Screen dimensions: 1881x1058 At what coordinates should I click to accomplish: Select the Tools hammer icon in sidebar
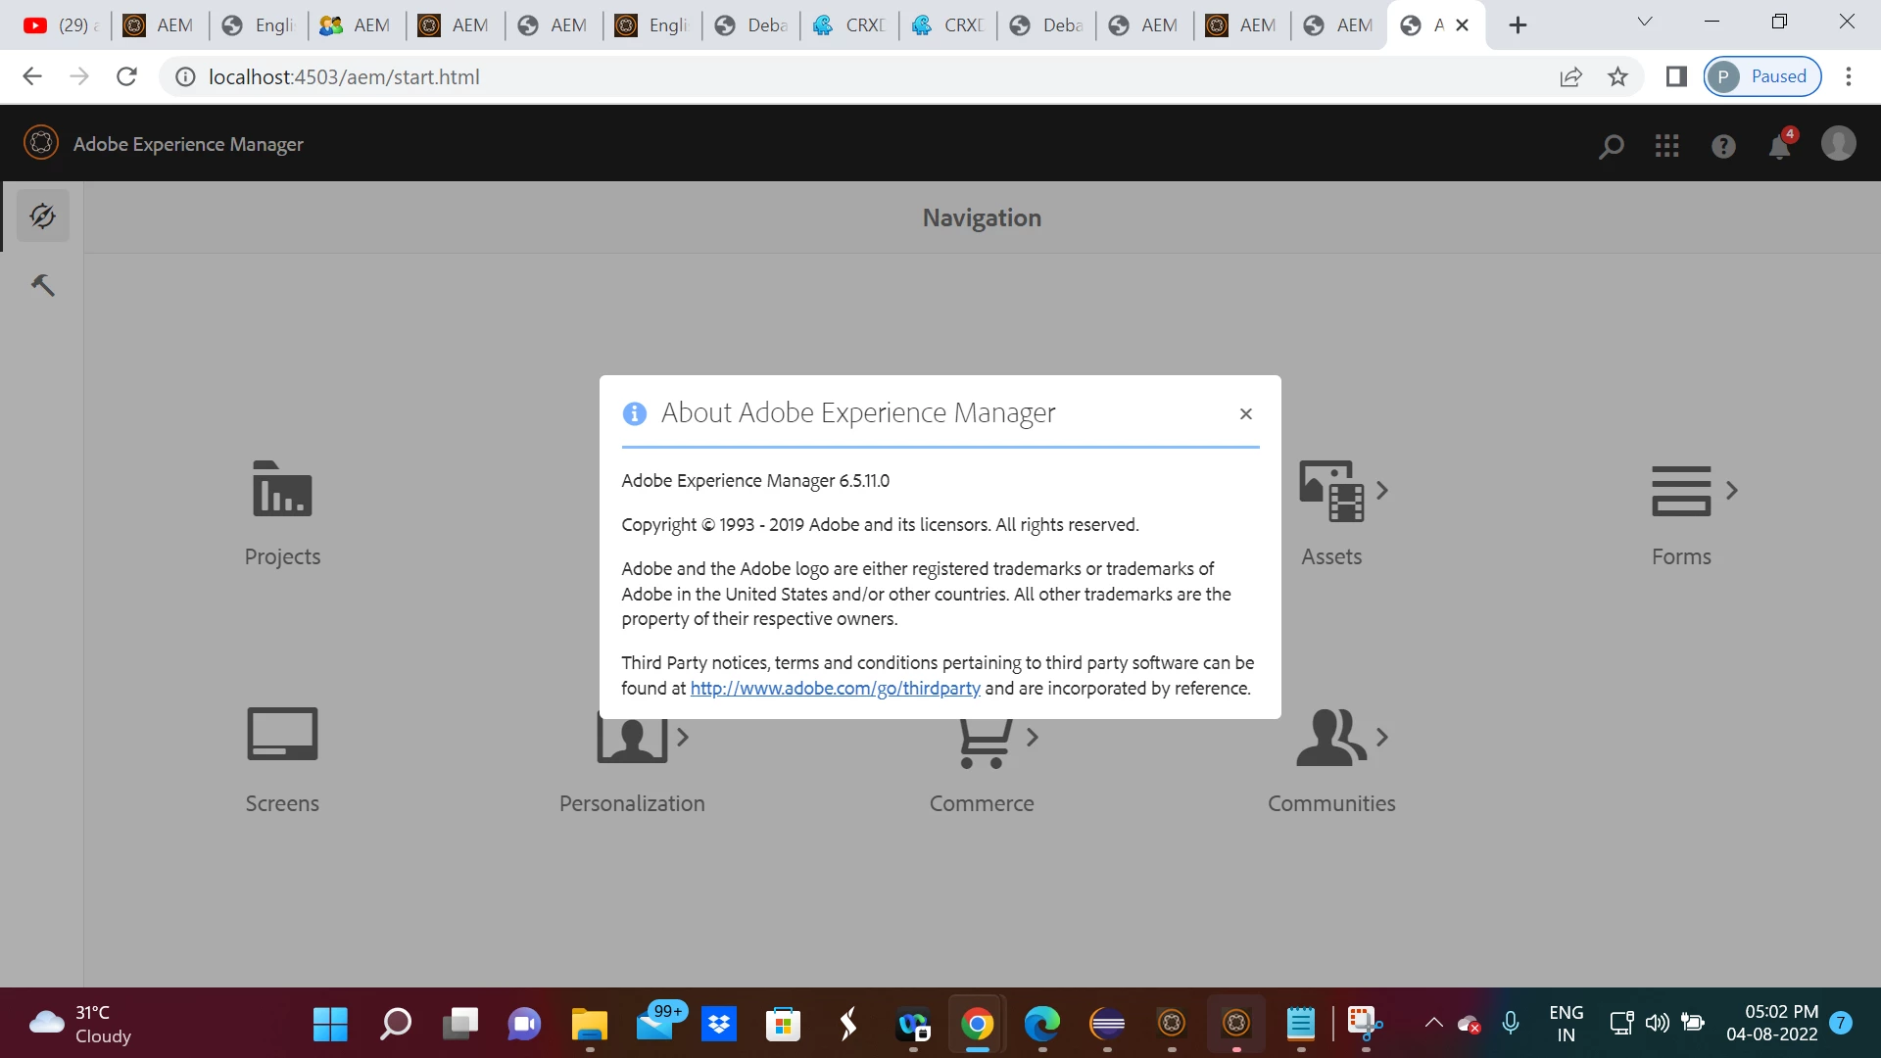(42, 285)
